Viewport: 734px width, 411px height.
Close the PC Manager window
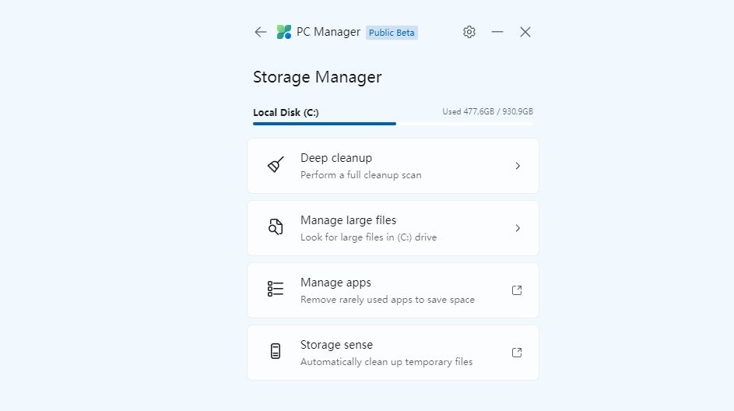525,32
